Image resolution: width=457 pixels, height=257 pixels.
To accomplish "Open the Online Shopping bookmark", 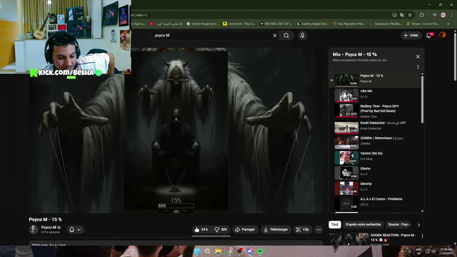I will (202, 24).
